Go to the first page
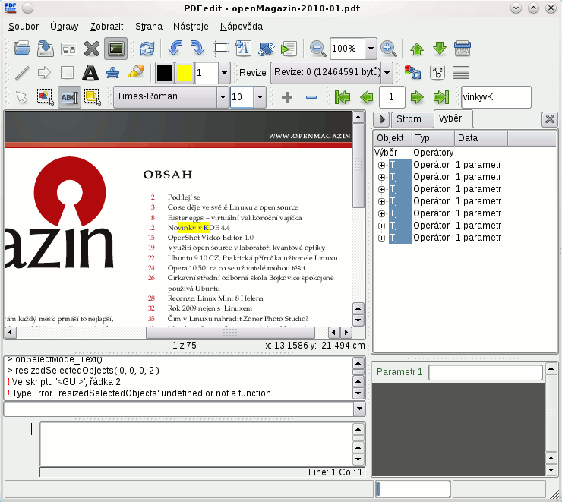 point(343,97)
